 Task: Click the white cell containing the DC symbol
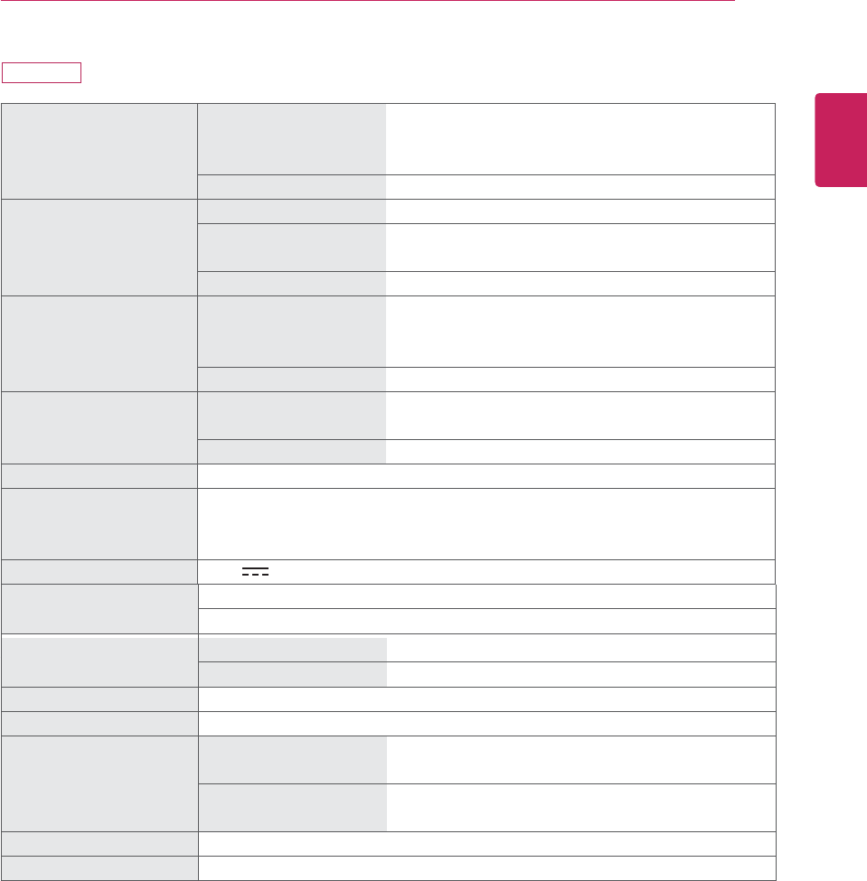[486, 572]
